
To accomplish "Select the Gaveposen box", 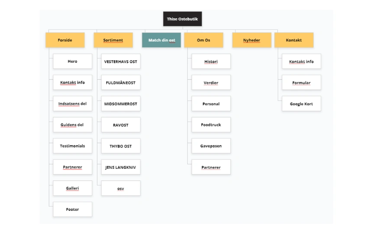I will coord(211,146).
